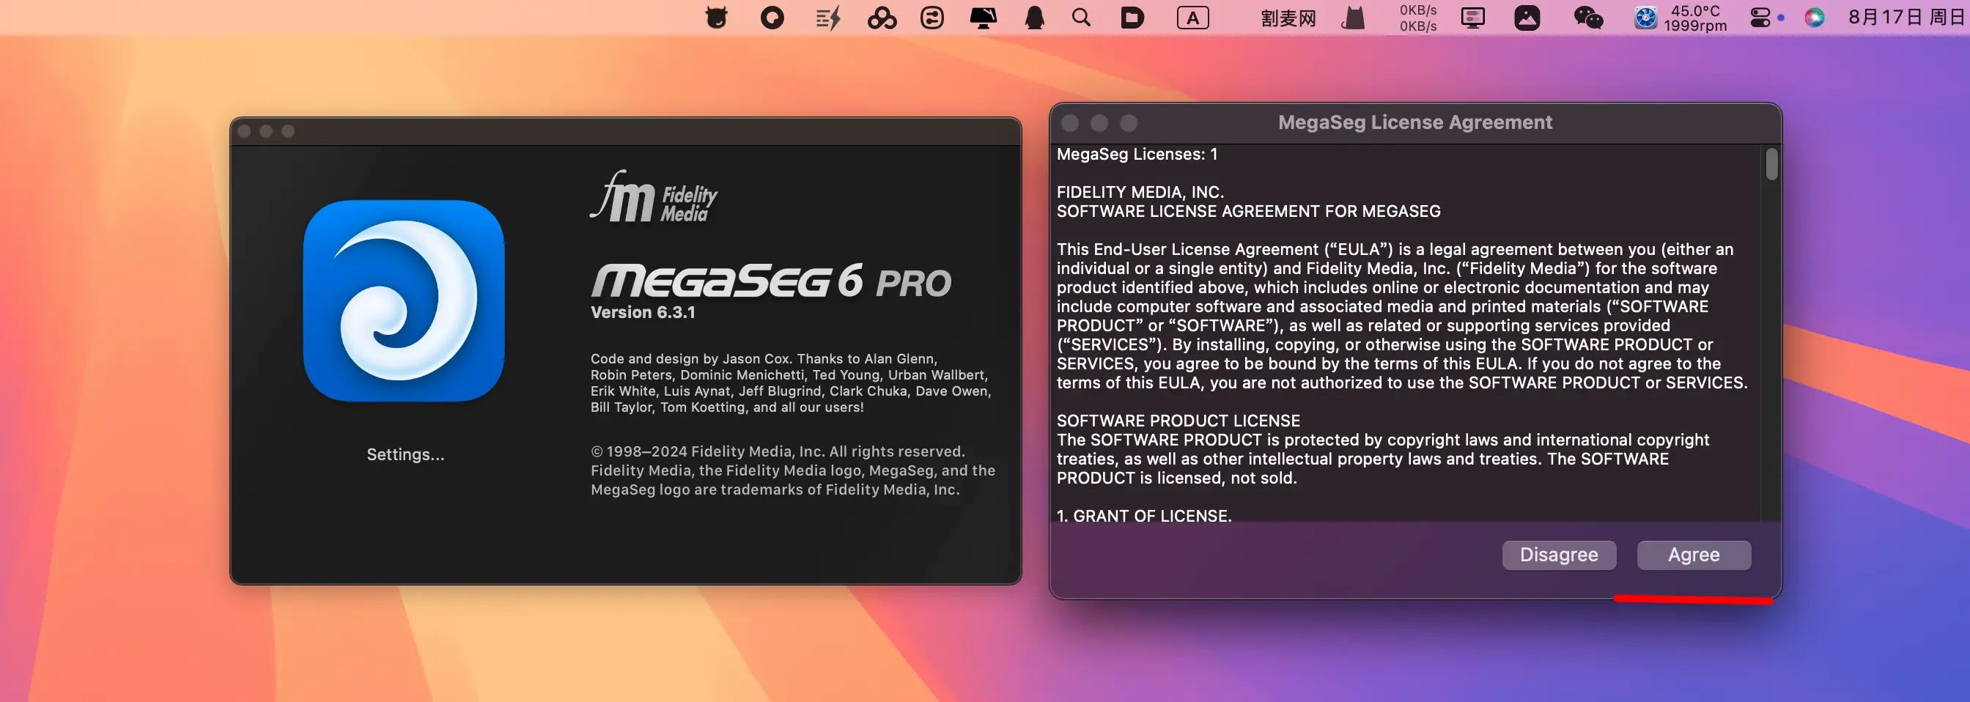
Task: Open Settings... in the MegaSeg about window
Action: click(405, 454)
